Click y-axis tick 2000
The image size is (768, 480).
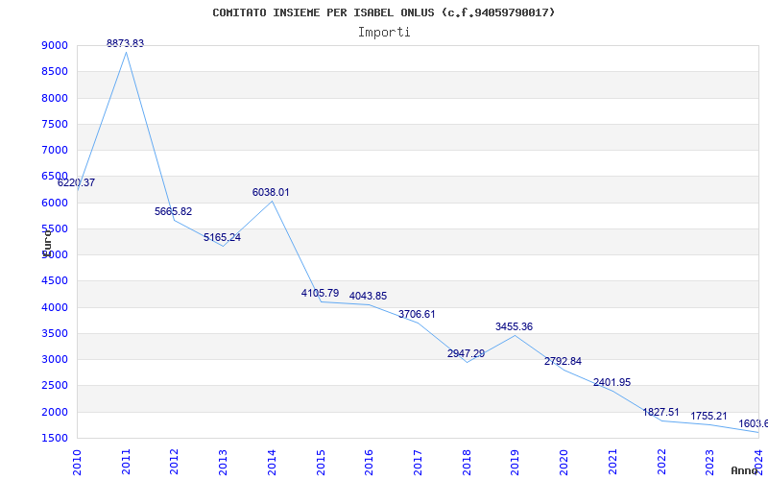(55, 412)
